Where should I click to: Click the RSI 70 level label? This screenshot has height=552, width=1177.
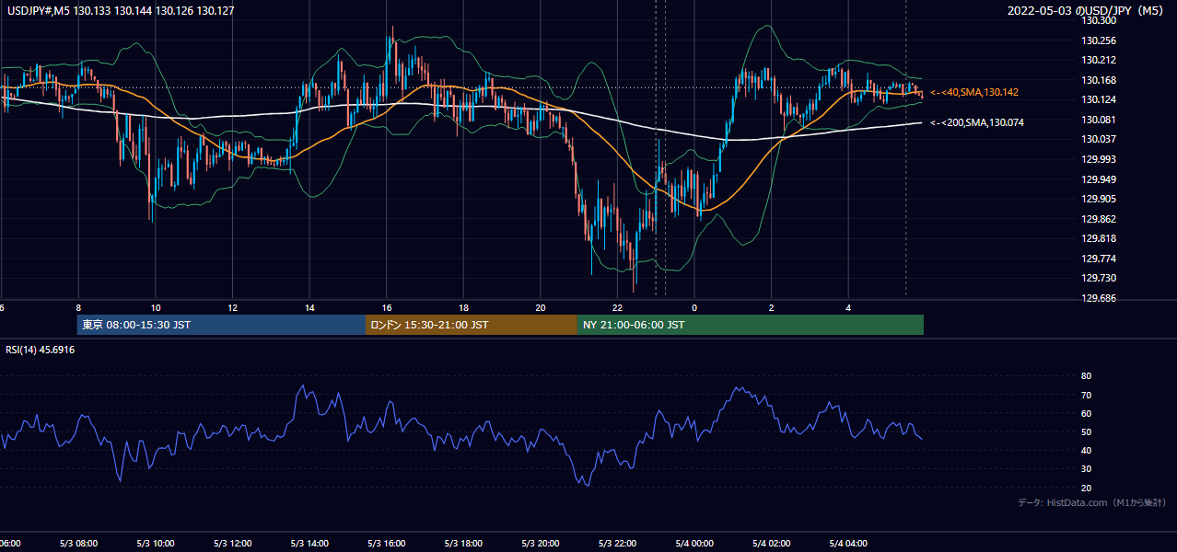(x=1087, y=395)
